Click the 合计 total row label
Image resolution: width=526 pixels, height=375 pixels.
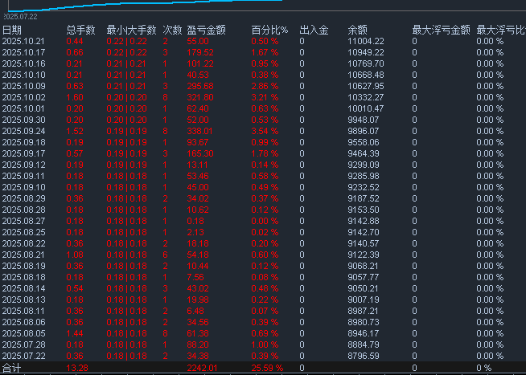(x=12, y=368)
